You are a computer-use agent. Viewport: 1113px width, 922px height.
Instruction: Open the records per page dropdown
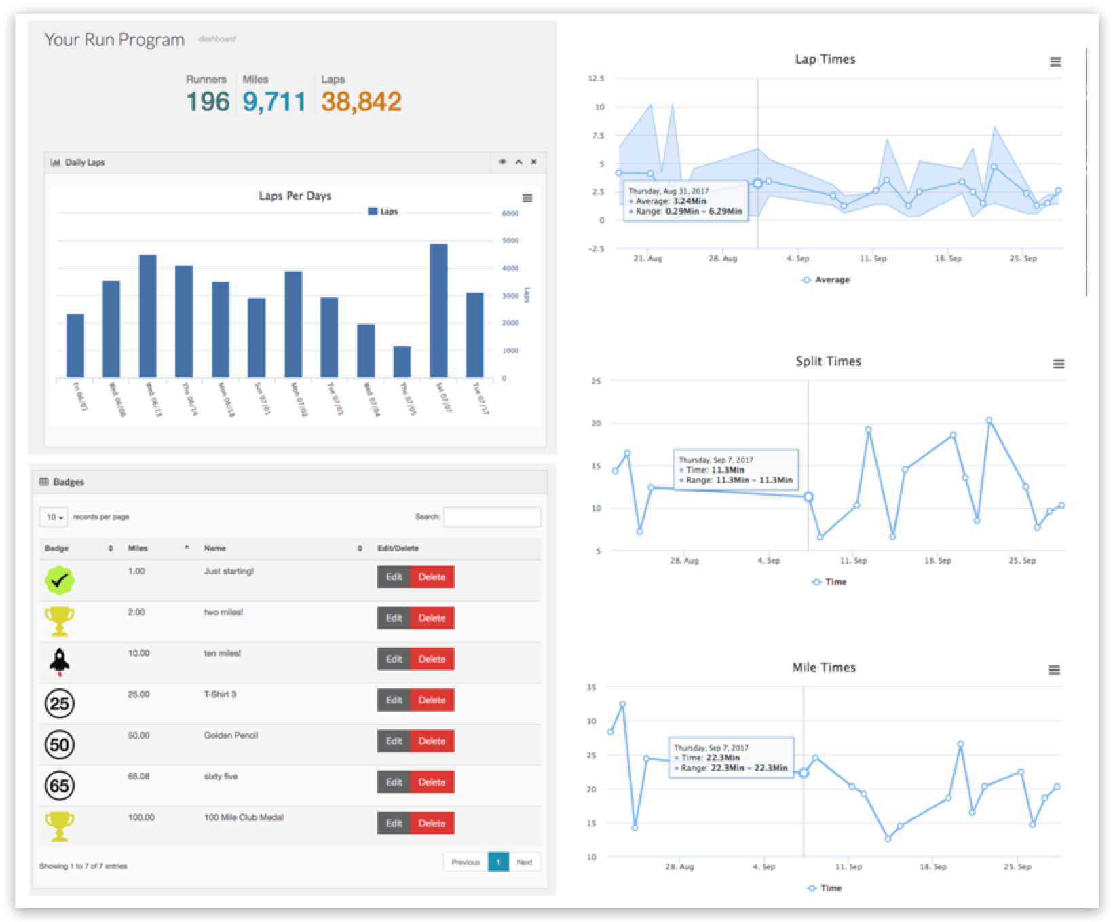pyautogui.click(x=54, y=517)
